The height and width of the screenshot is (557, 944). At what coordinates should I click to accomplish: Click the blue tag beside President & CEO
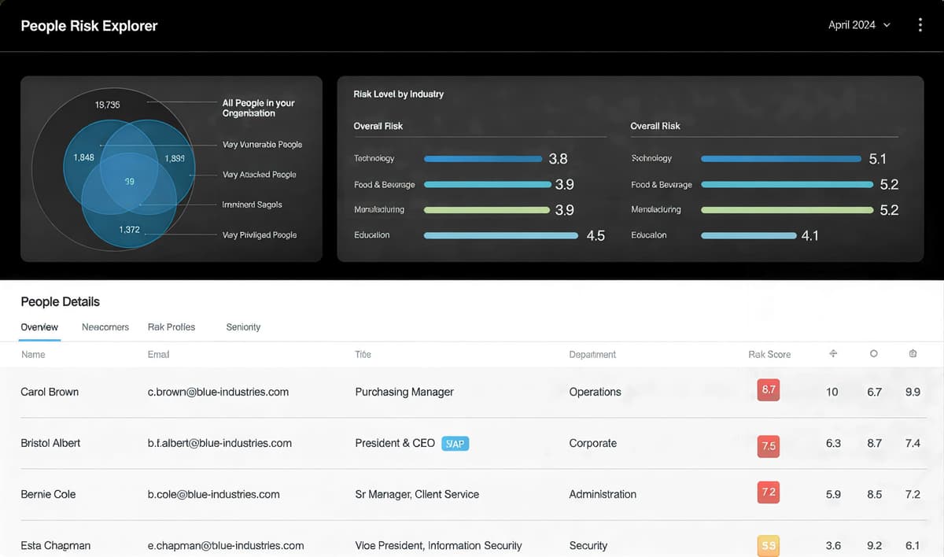[x=455, y=444]
